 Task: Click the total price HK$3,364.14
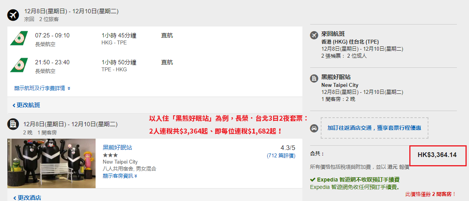(437, 155)
